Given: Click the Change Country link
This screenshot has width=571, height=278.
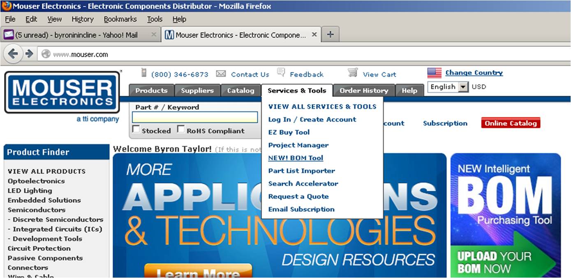Looking at the screenshot, I should [x=474, y=73].
